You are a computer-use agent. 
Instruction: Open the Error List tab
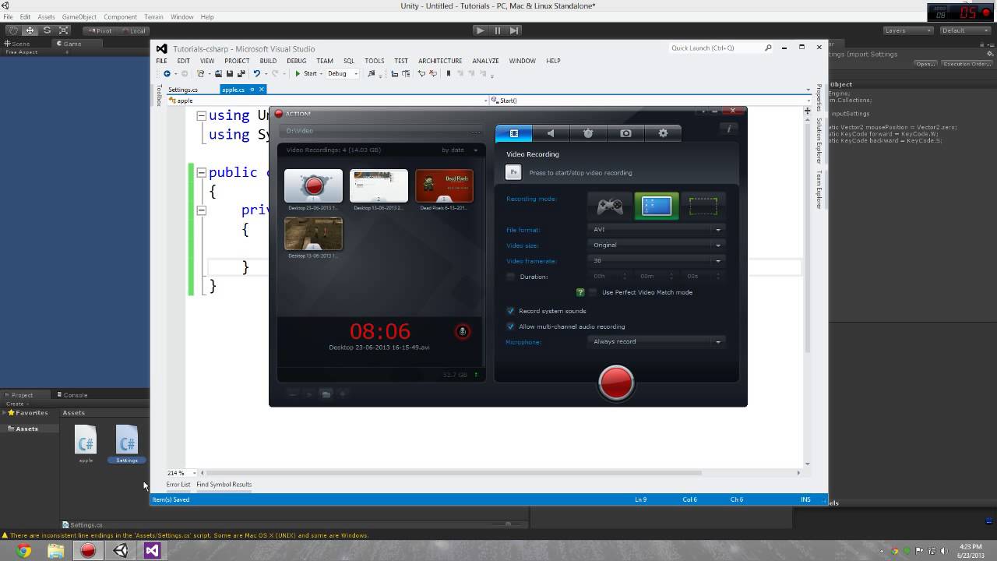point(178,485)
